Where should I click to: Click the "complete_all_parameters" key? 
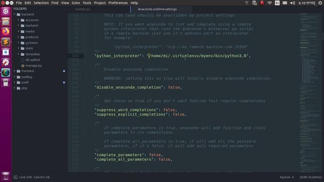tap(124, 159)
